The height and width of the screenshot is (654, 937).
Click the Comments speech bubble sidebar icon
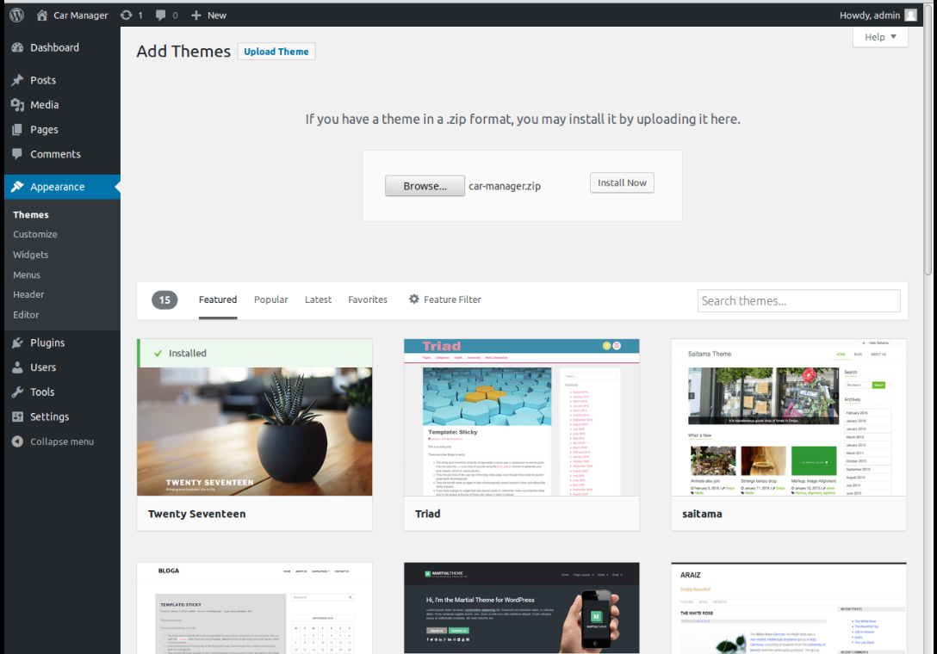point(17,154)
